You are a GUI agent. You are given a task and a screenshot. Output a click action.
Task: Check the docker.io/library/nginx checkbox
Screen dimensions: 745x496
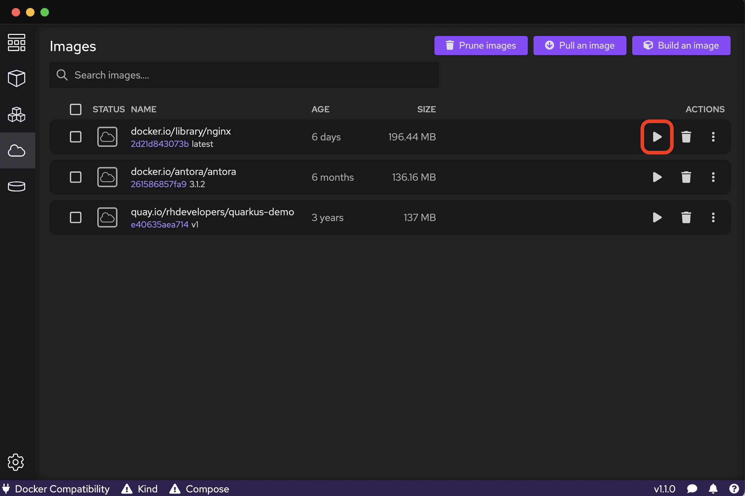point(76,137)
